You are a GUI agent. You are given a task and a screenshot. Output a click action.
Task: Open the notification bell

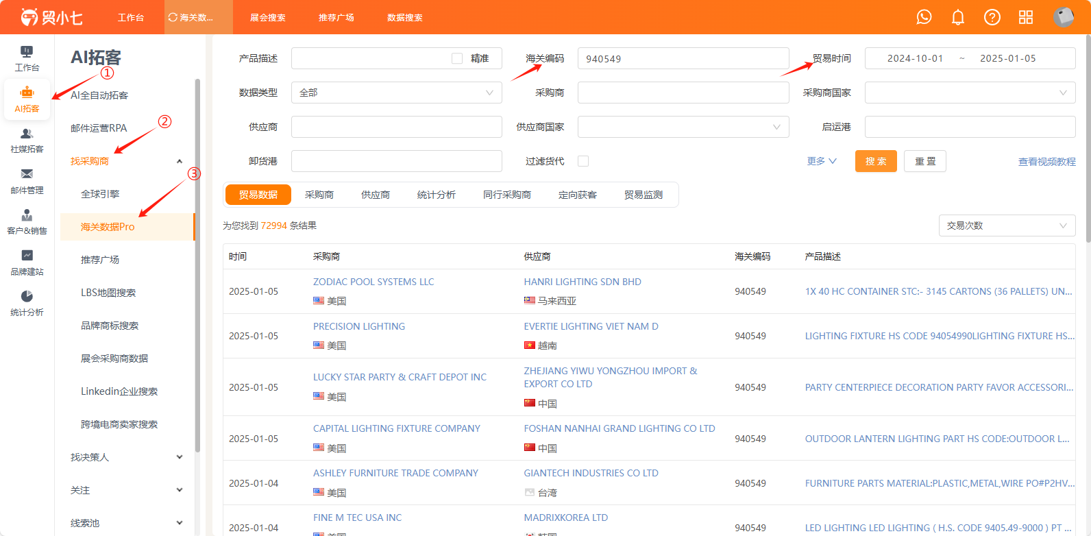coord(958,17)
